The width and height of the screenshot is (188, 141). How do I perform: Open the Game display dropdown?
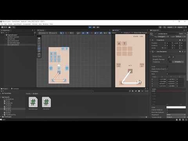(128, 33)
